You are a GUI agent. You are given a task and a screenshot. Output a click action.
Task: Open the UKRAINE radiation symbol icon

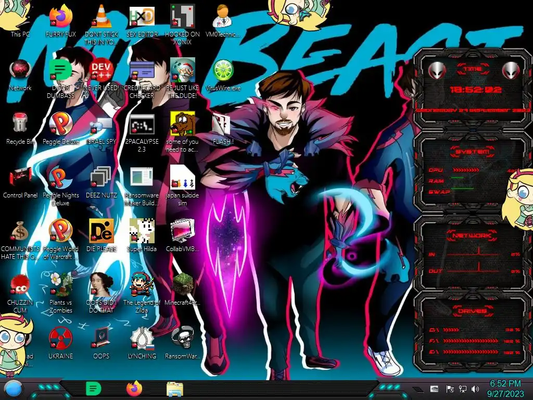click(x=60, y=343)
